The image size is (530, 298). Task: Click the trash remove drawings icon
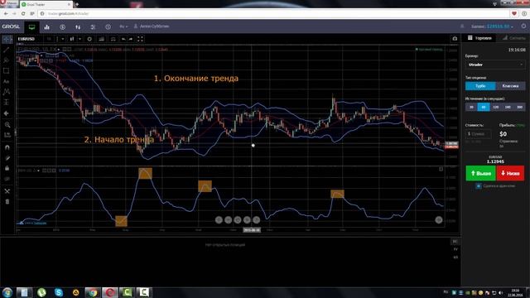7,202
